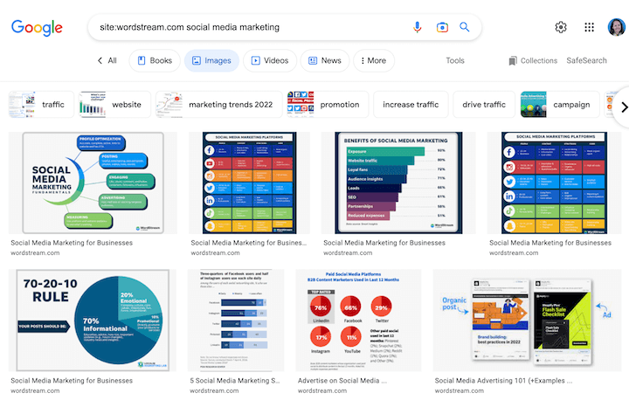Open title link under the Benefits chart image
This screenshot has width=629, height=400.
click(x=384, y=243)
